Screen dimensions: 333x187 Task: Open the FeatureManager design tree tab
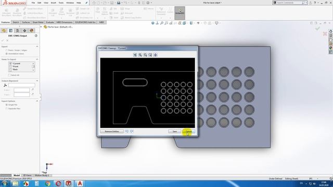click(4, 31)
